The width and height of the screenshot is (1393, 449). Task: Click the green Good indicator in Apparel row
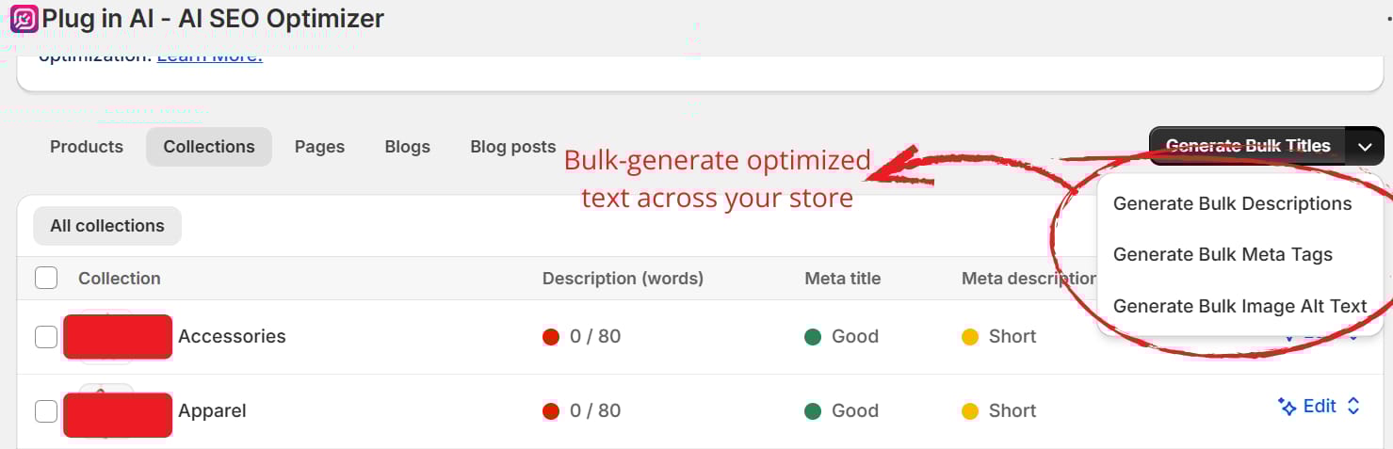813,411
